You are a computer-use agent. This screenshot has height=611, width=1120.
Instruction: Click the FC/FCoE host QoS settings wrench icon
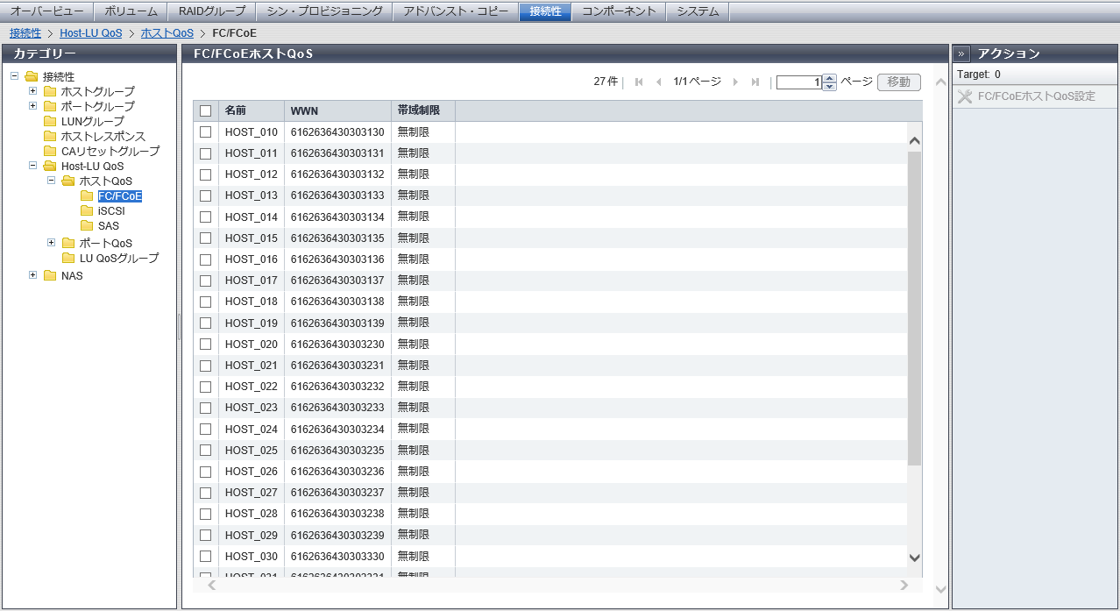(x=965, y=96)
